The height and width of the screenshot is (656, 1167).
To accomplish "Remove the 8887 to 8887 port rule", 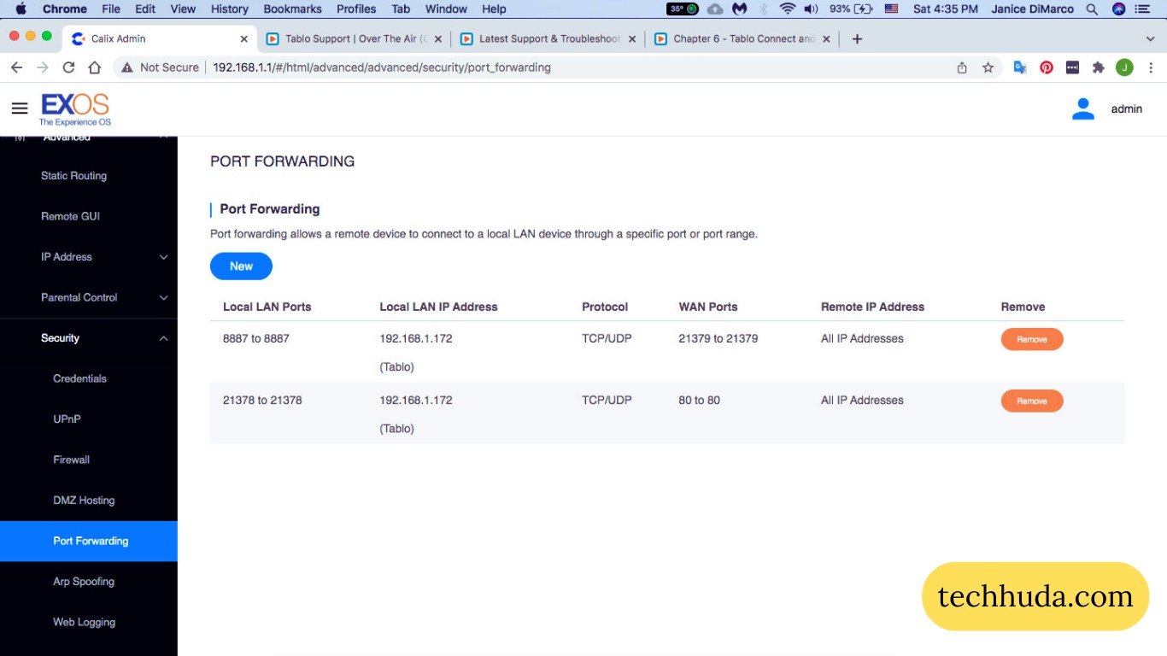I will (x=1031, y=339).
